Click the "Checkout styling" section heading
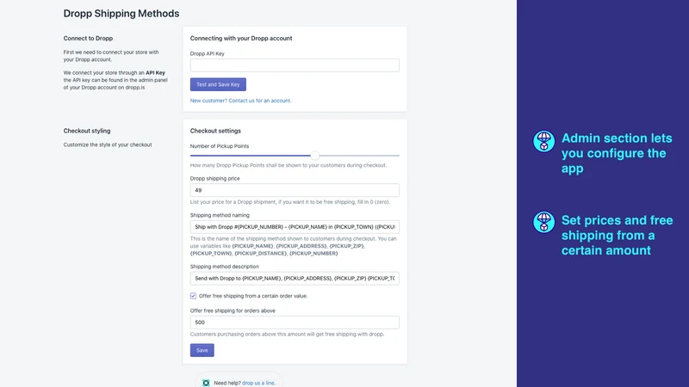 click(87, 131)
